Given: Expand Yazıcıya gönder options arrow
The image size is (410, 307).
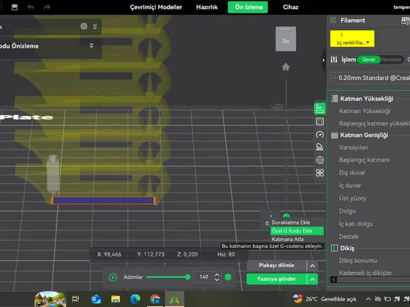Looking at the screenshot, I should click(x=312, y=279).
